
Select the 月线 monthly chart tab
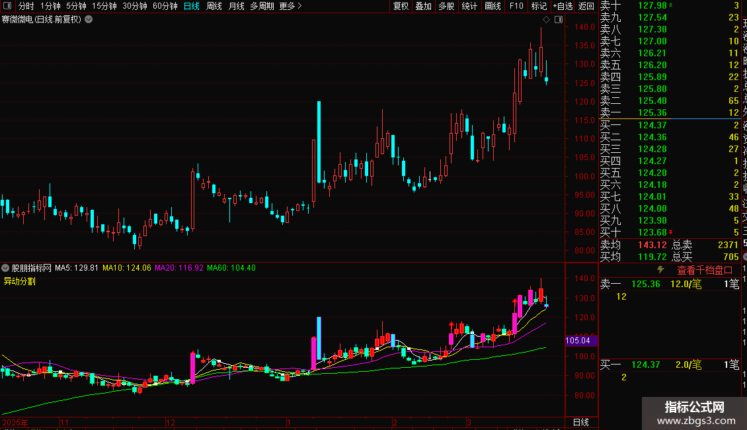coord(236,6)
